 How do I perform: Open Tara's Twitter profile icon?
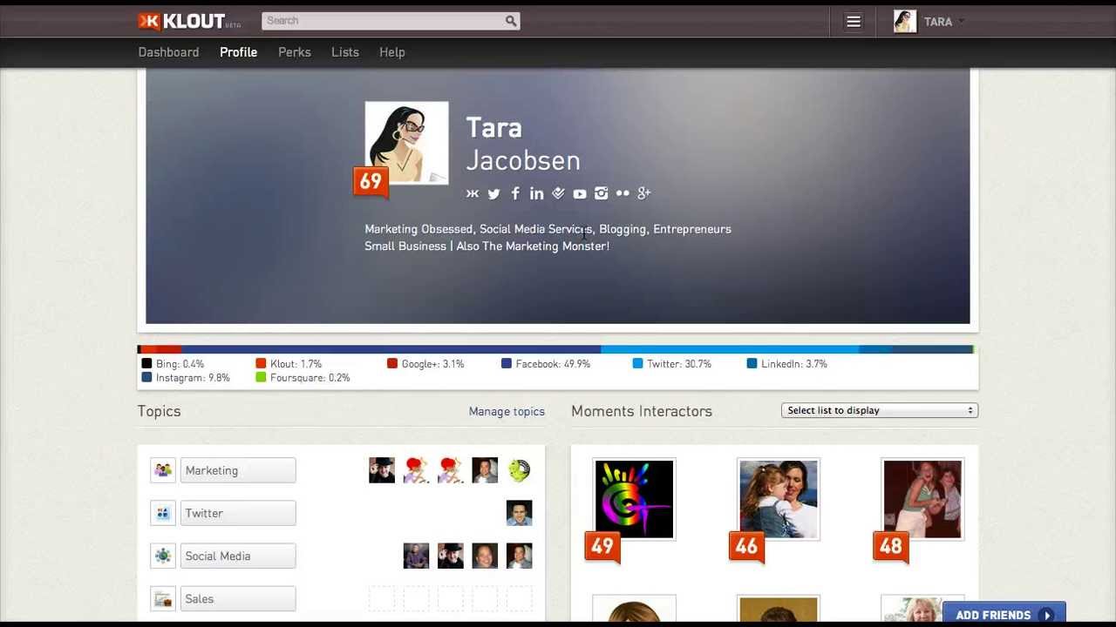[494, 193]
